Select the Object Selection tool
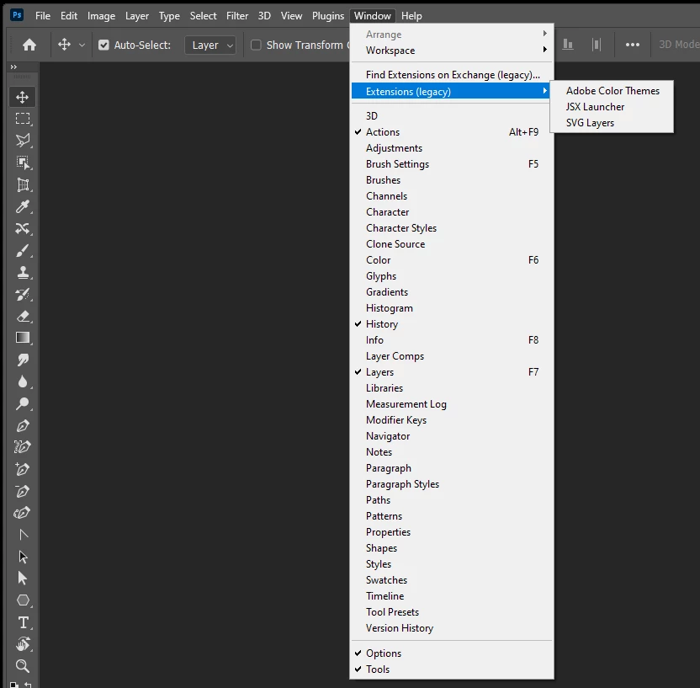The width and height of the screenshot is (700, 688). 23,163
